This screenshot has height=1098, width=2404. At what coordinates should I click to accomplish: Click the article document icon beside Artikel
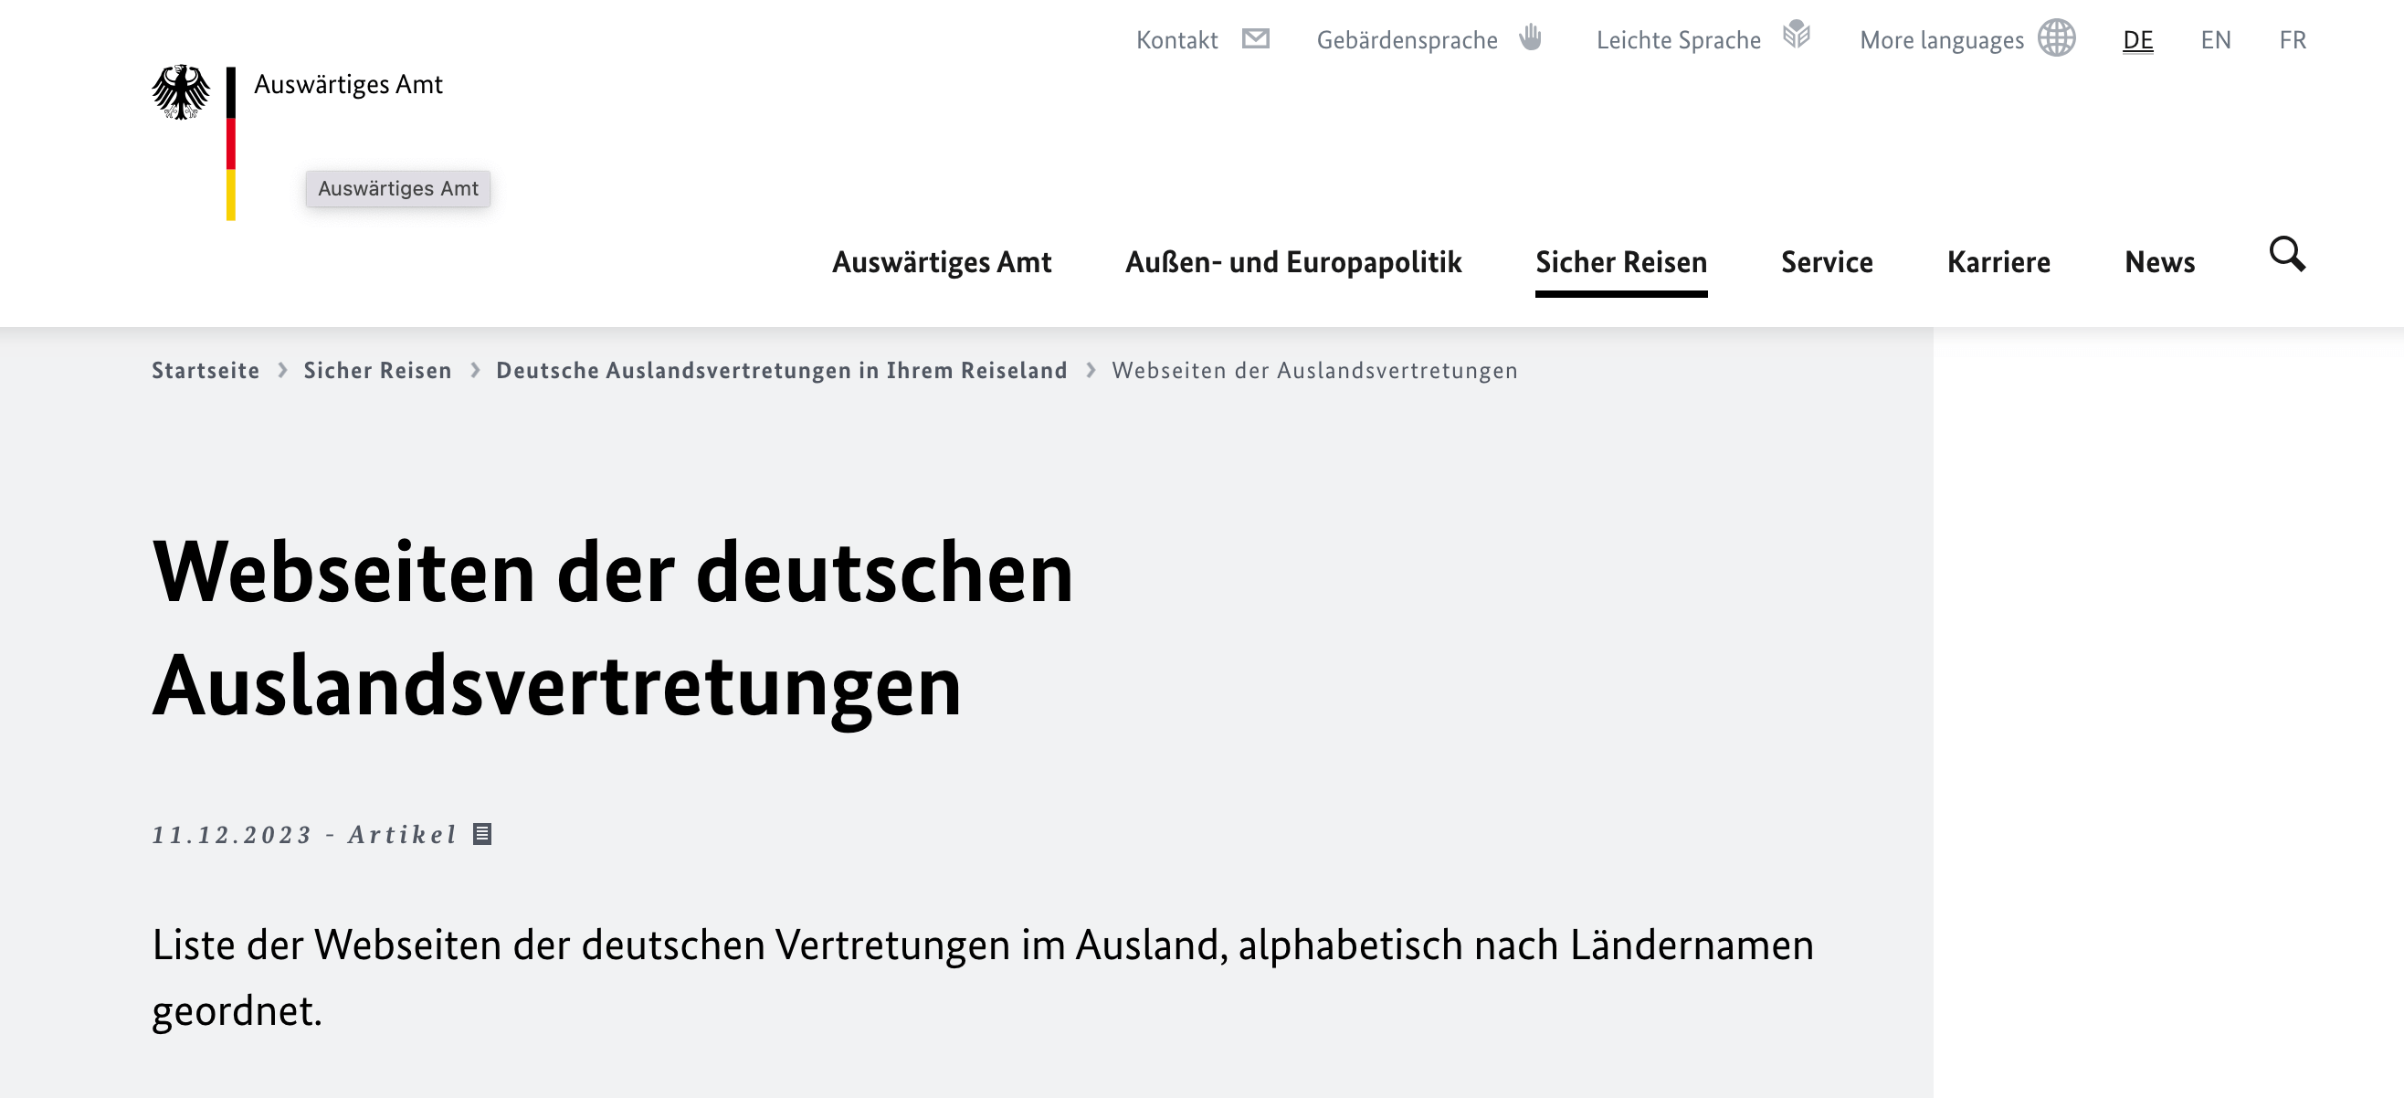click(481, 834)
